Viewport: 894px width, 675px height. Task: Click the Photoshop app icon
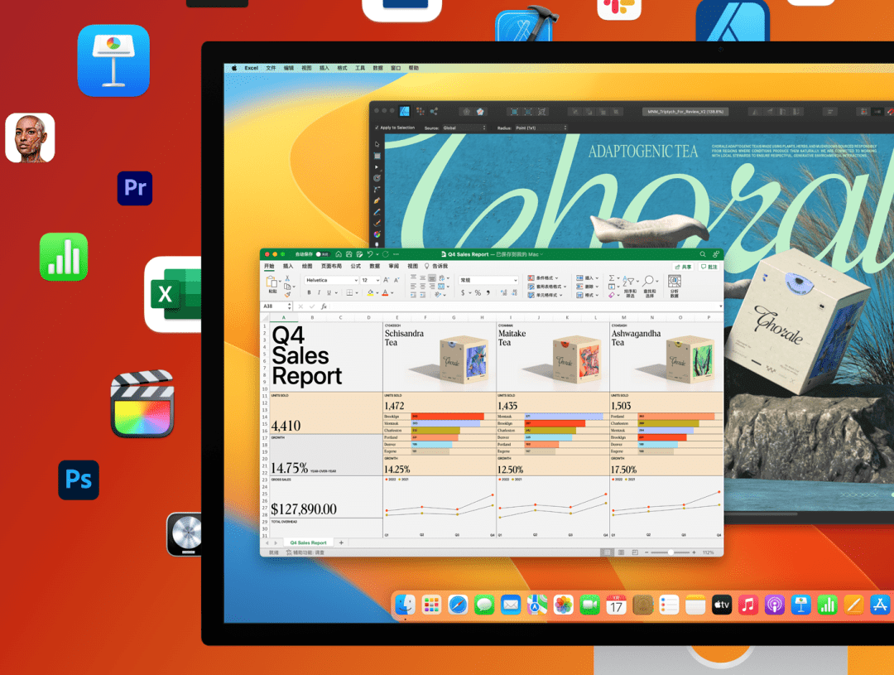tap(79, 480)
